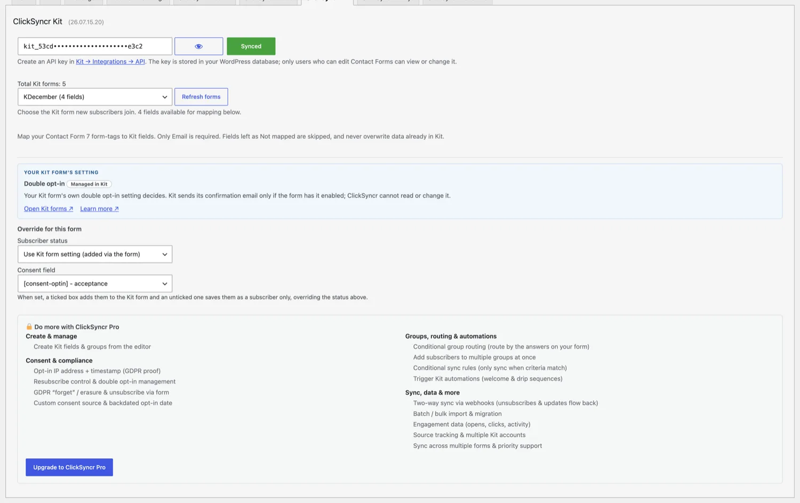
Task: Click the Refresh forms button
Action: [201, 97]
